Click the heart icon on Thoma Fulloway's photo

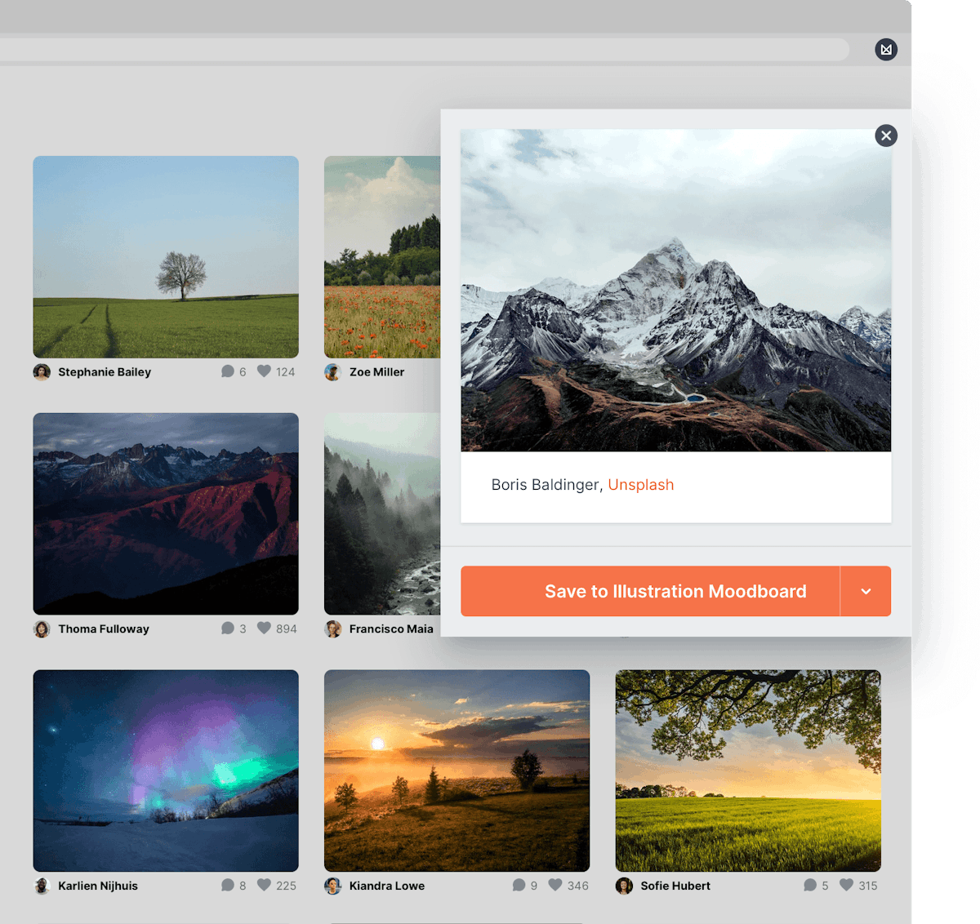(x=263, y=628)
